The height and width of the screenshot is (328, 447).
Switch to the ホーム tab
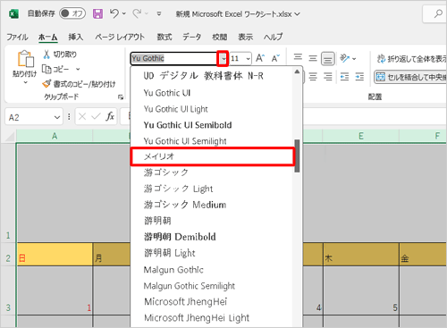click(47, 37)
